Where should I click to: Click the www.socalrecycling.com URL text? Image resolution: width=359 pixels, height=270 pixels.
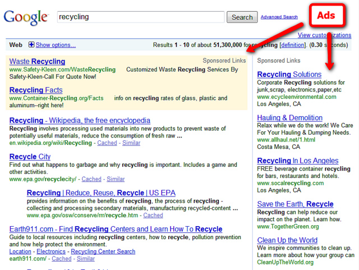(x=291, y=183)
